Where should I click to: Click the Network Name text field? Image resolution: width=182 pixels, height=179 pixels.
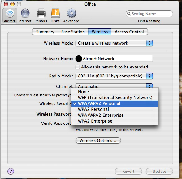[114, 58]
